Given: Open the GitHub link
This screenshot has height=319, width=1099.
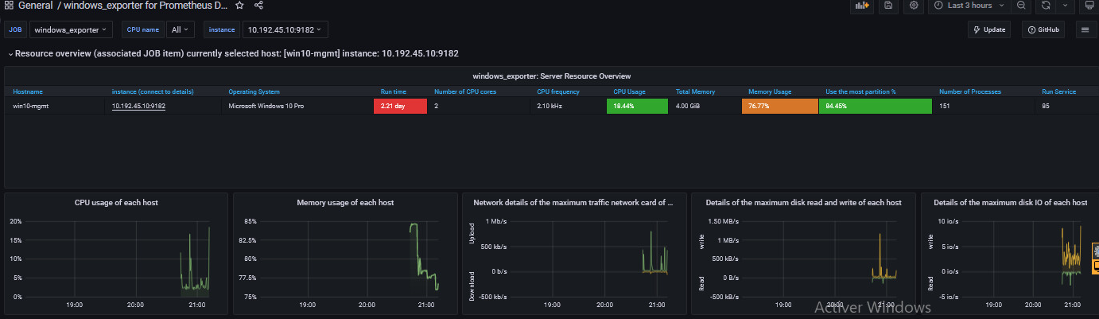Looking at the screenshot, I should (1043, 30).
